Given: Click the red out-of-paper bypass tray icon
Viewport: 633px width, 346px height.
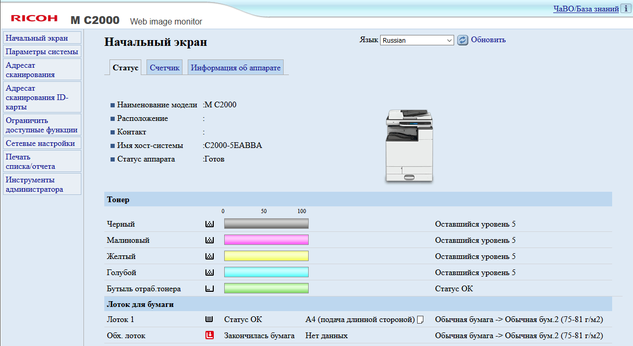Looking at the screenshot, I should 210,336.
